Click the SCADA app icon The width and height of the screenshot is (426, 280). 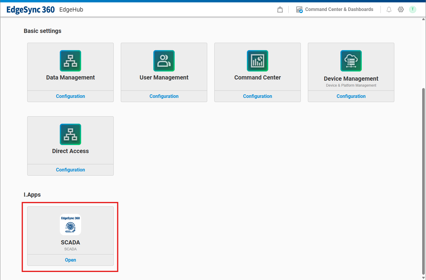(70, 225)
